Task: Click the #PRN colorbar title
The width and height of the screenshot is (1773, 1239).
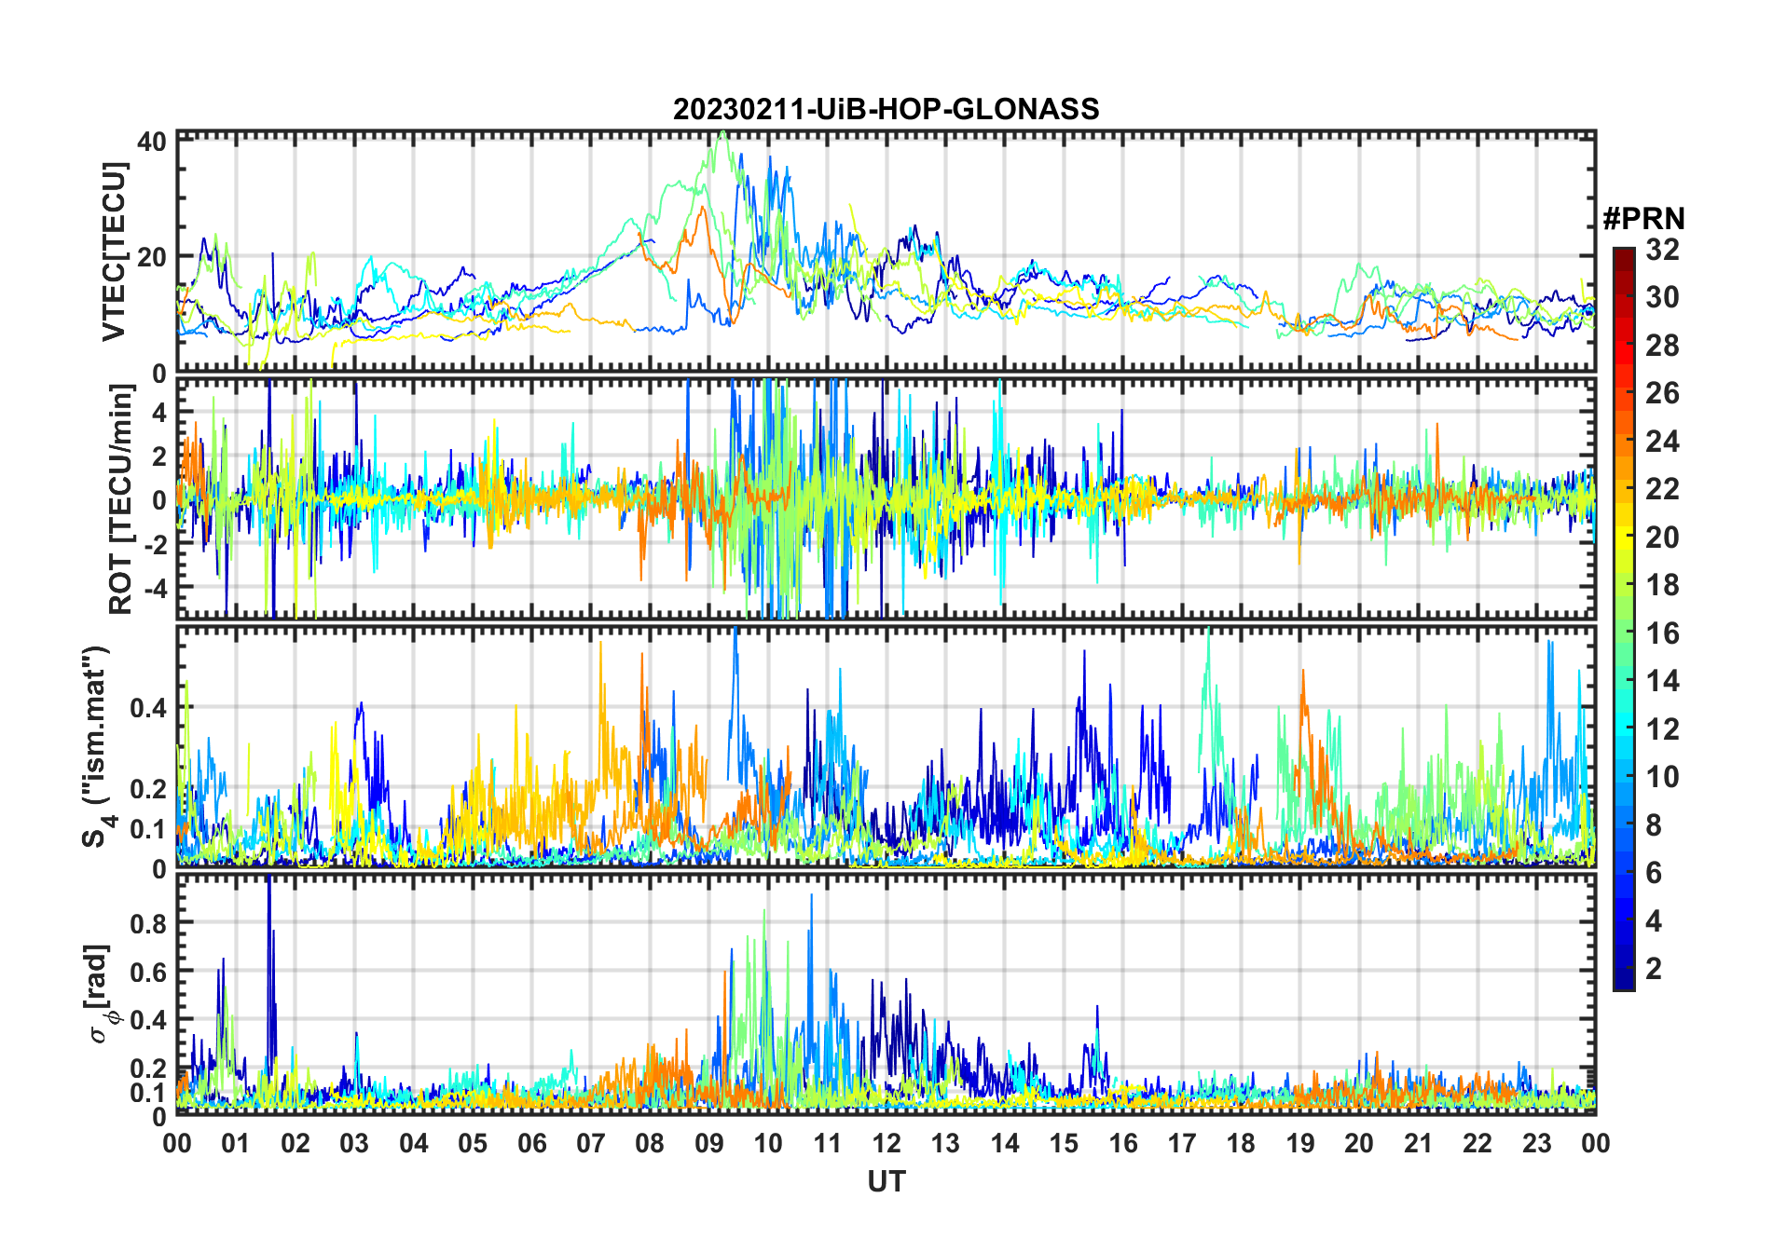Action: coord(1643,219)
